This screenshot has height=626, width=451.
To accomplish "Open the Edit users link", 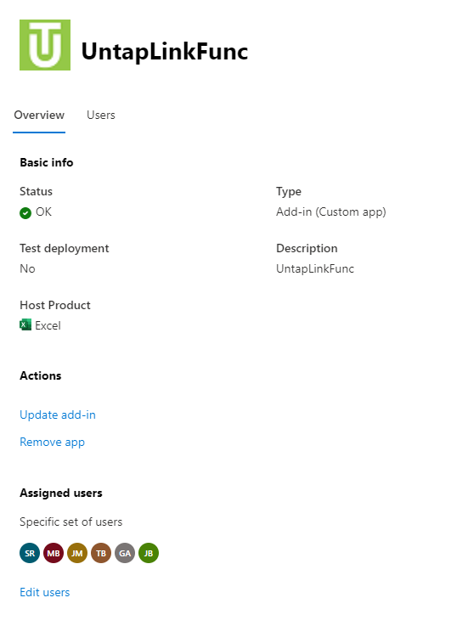I will pos(45,592).
